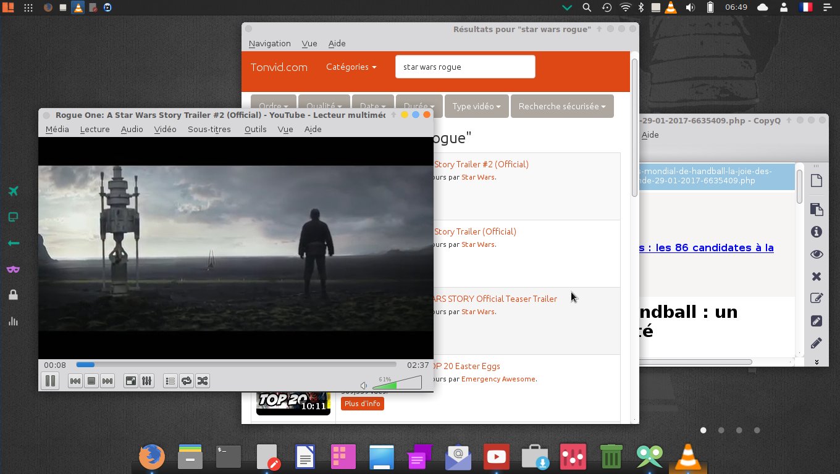
Task: Open Navigation menu in Tonvid window
Action: click(x=270, y=43)
